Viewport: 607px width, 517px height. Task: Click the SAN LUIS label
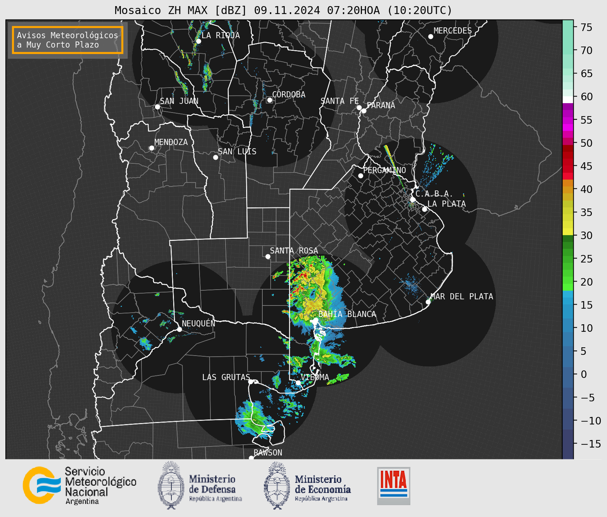(x=237, y=151)
